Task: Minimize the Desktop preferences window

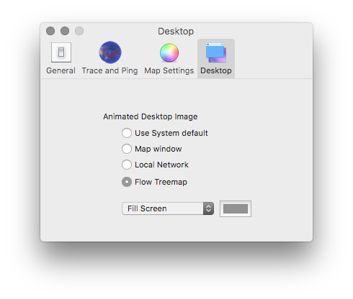Action: click(65, 31)
